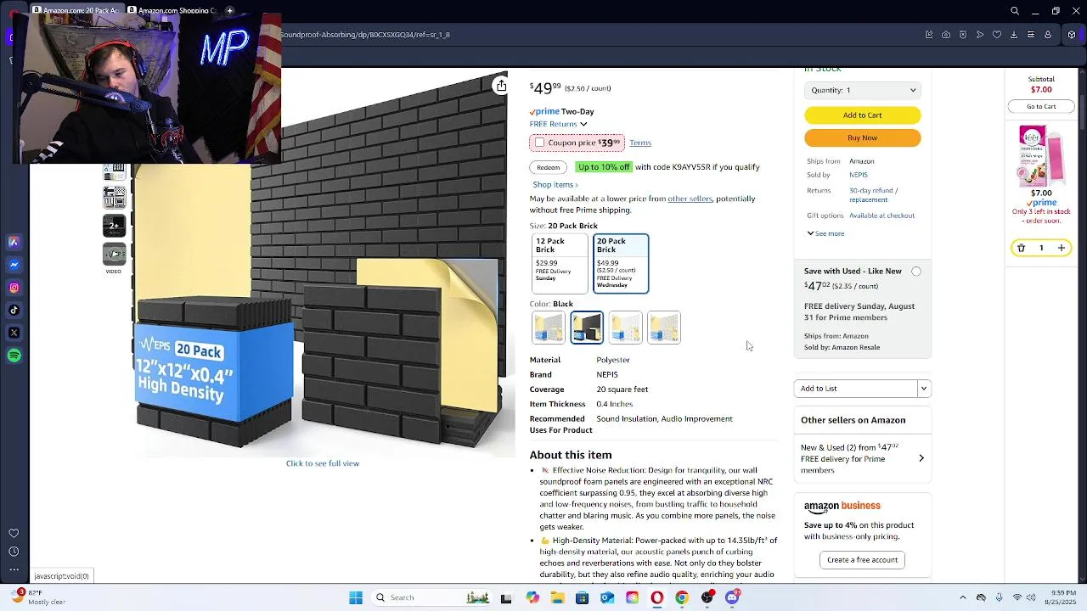Expand FREE Returns details arrow
1087x611 pixels.
tap(583, 125)
